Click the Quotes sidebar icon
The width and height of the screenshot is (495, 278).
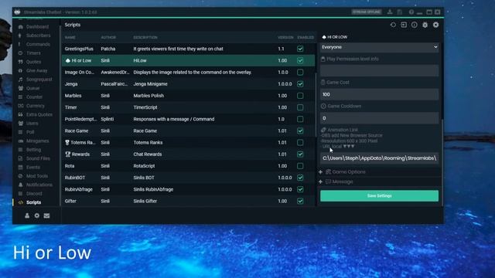pyautogui.click(x=21, y=62)
